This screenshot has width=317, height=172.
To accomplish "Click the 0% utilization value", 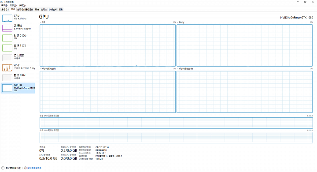I will (x=42, y=150).
